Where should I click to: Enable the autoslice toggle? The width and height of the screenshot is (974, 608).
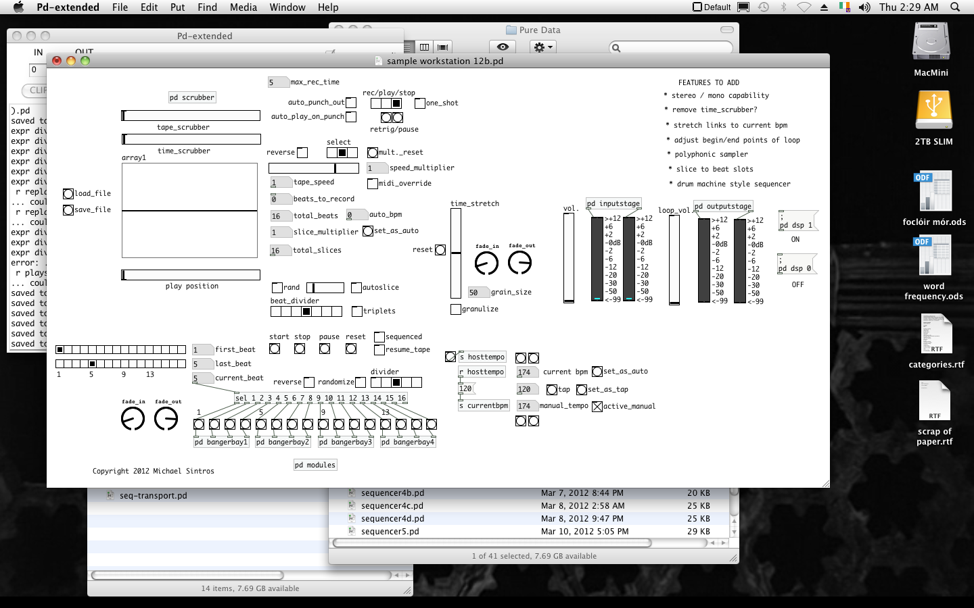click(356, 288)
